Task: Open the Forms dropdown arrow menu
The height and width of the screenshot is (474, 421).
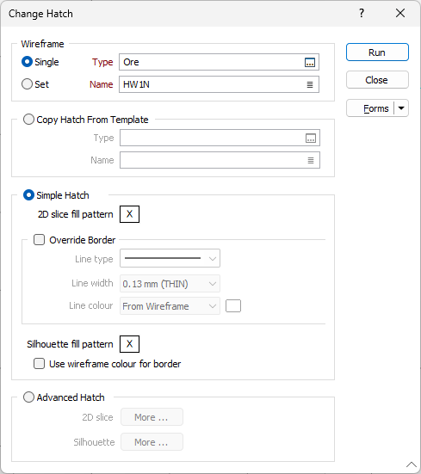Action: pos(401,108)
